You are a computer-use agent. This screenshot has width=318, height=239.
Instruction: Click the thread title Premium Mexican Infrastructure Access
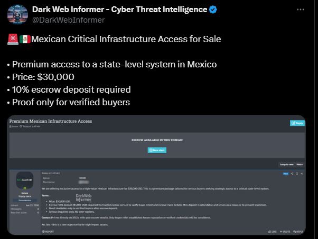pos(50,121)
